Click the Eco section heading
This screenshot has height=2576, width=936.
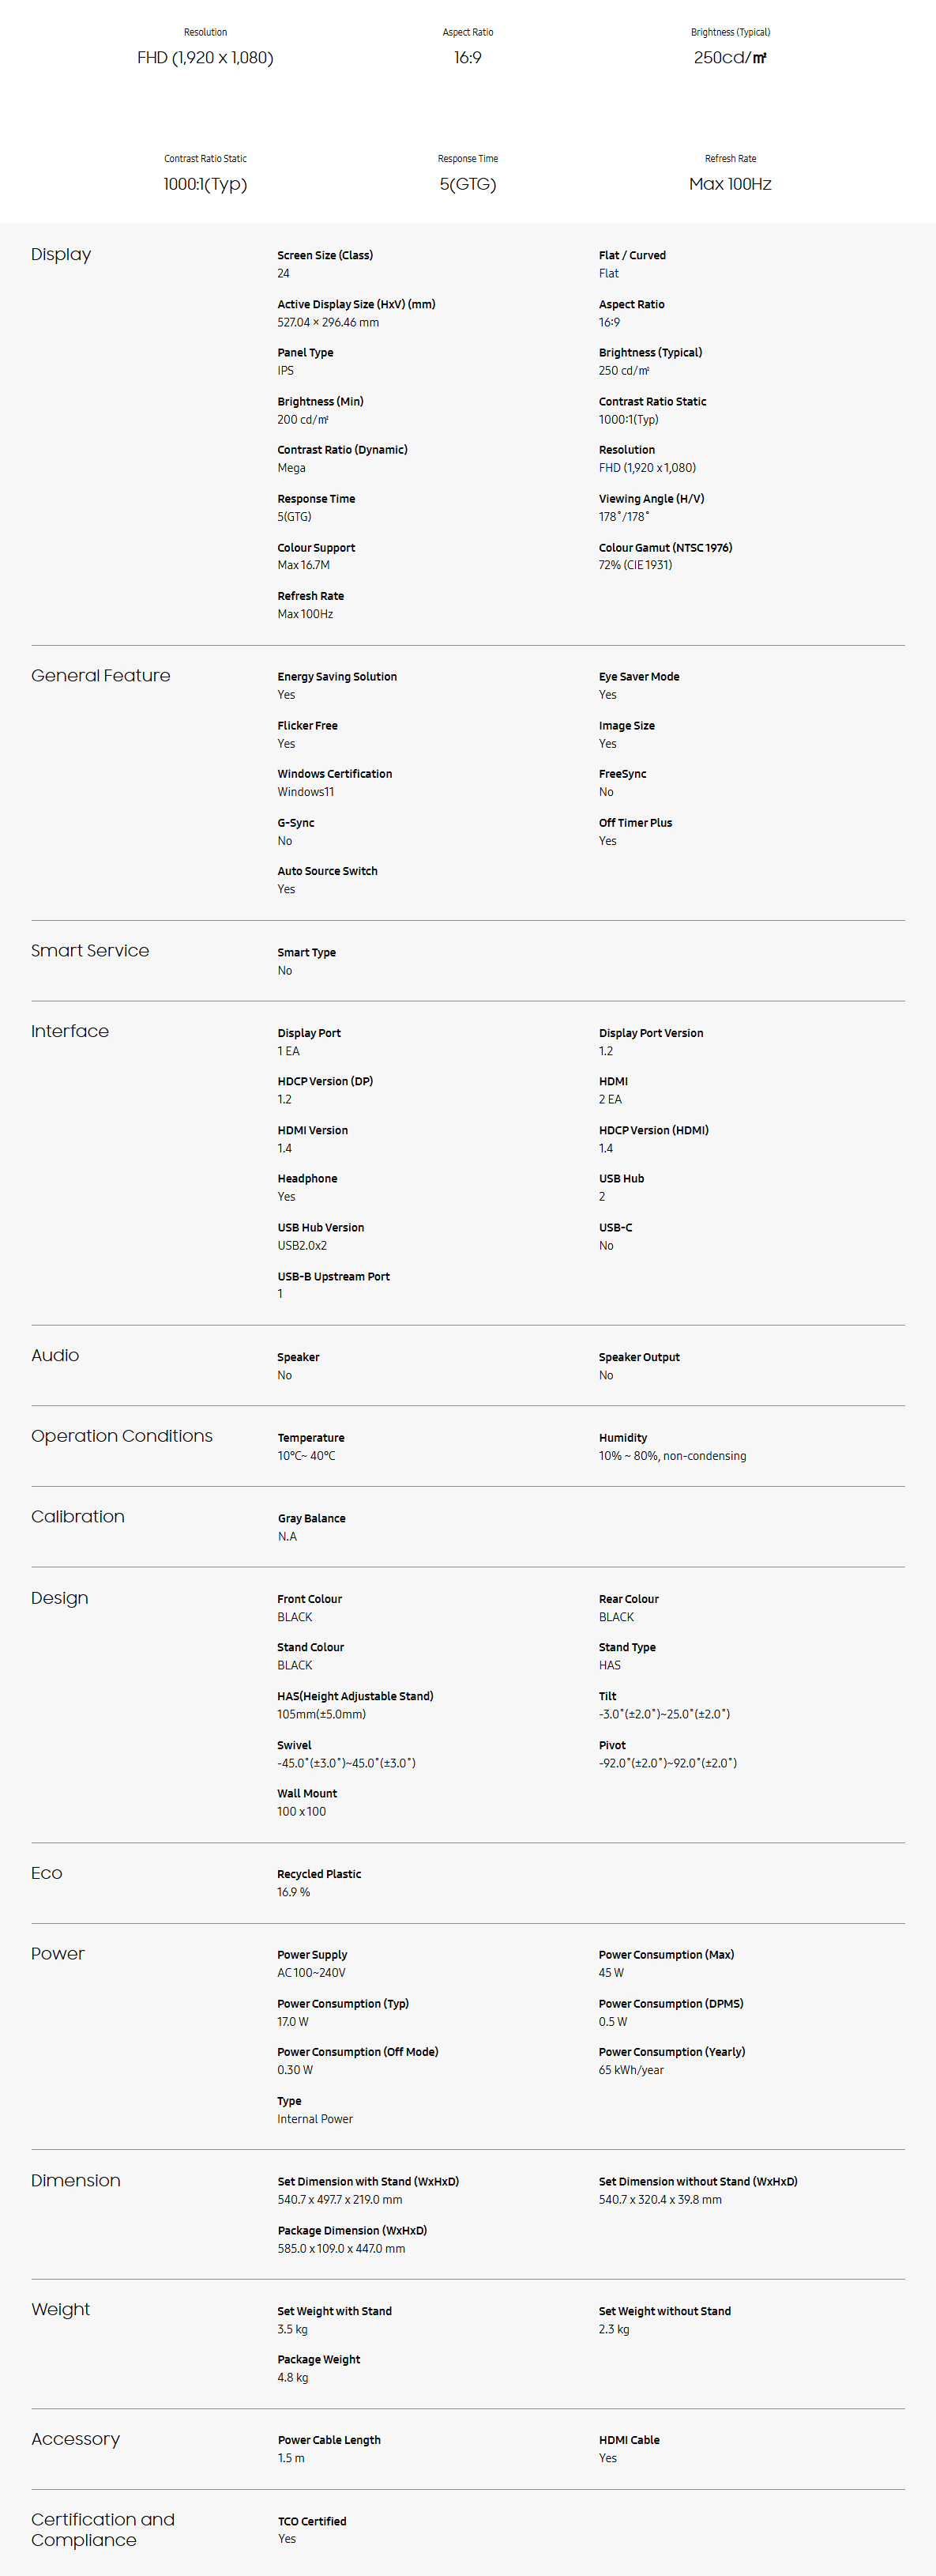pyautogui.click(x=47, y=1873)
